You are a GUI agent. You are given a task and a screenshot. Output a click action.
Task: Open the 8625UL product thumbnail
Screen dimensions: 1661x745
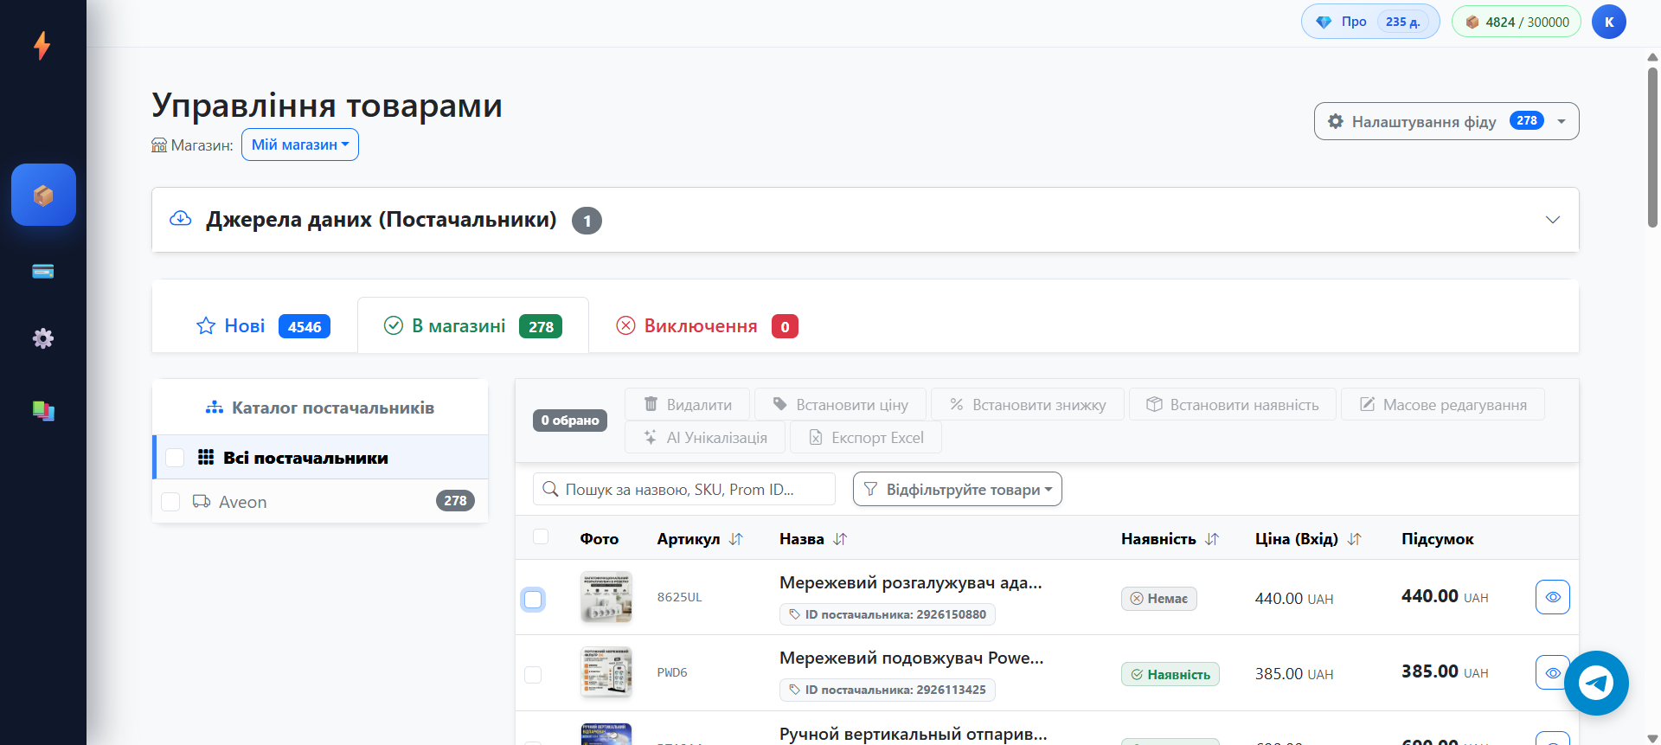(x=606, y=597)
